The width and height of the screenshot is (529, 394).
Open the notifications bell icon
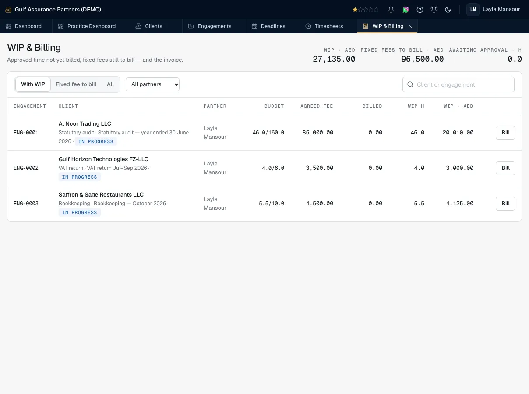click(391, 9)
